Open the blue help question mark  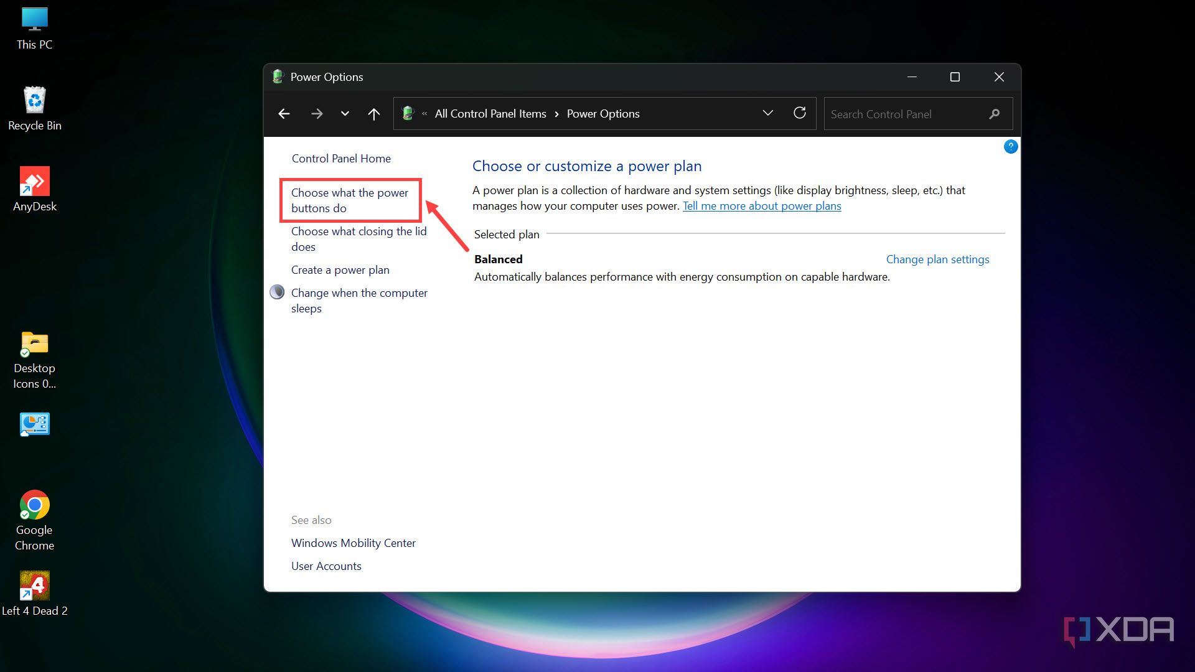point(1011,147)
